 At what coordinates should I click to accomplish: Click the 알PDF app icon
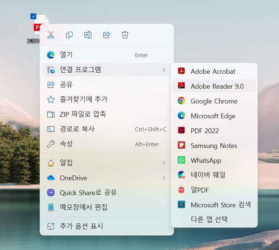tap(181, 190)
